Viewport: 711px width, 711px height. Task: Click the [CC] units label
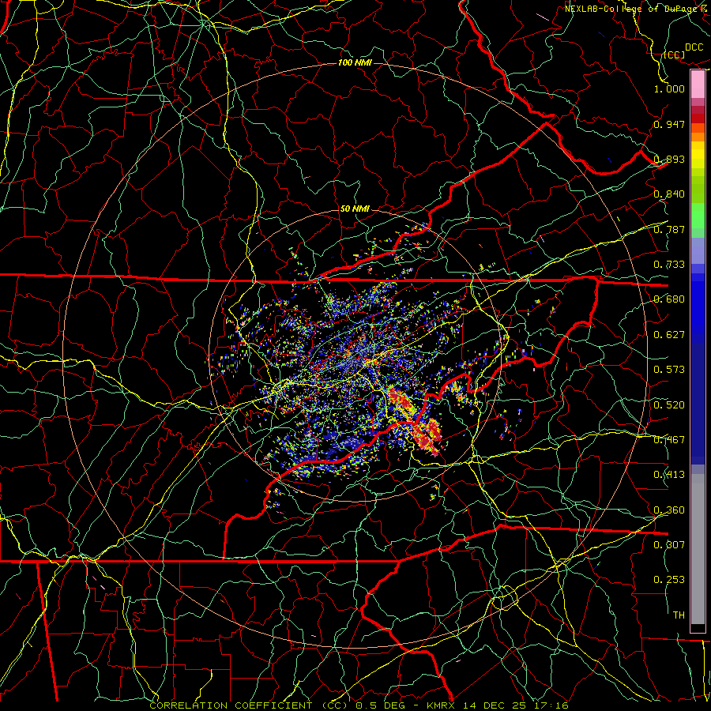click(x=674, y=55)
